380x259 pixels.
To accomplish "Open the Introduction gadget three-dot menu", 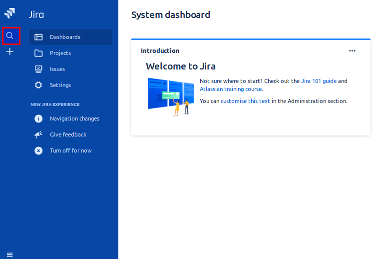I will [352, 50].
